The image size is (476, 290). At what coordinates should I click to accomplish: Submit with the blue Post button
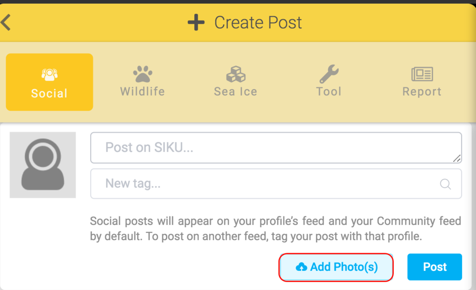(x=435, y=267)
